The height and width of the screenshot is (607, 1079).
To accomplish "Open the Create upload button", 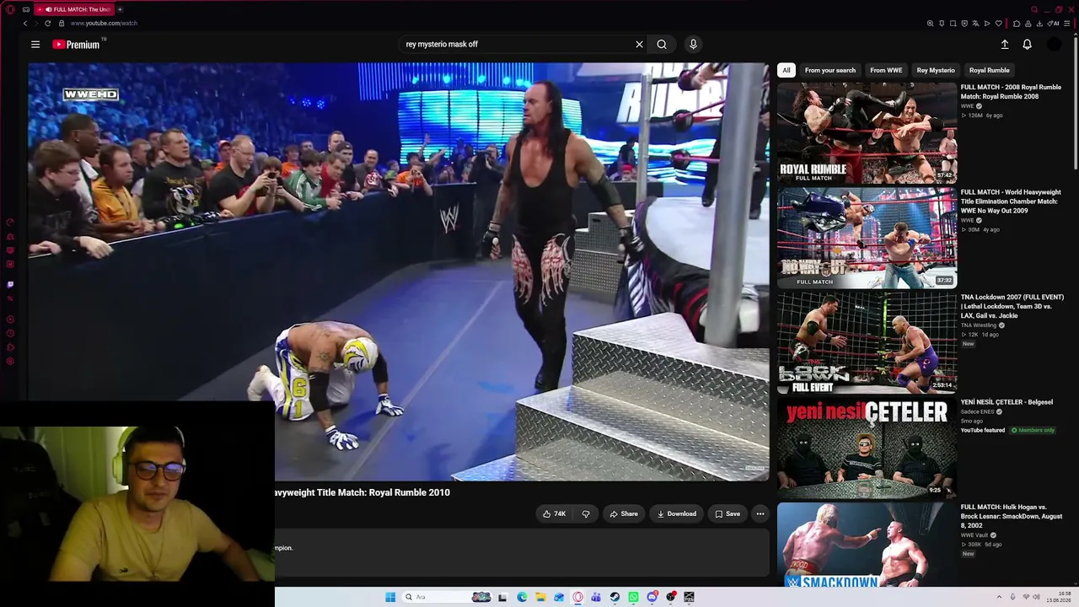I will pos(1005,45).
